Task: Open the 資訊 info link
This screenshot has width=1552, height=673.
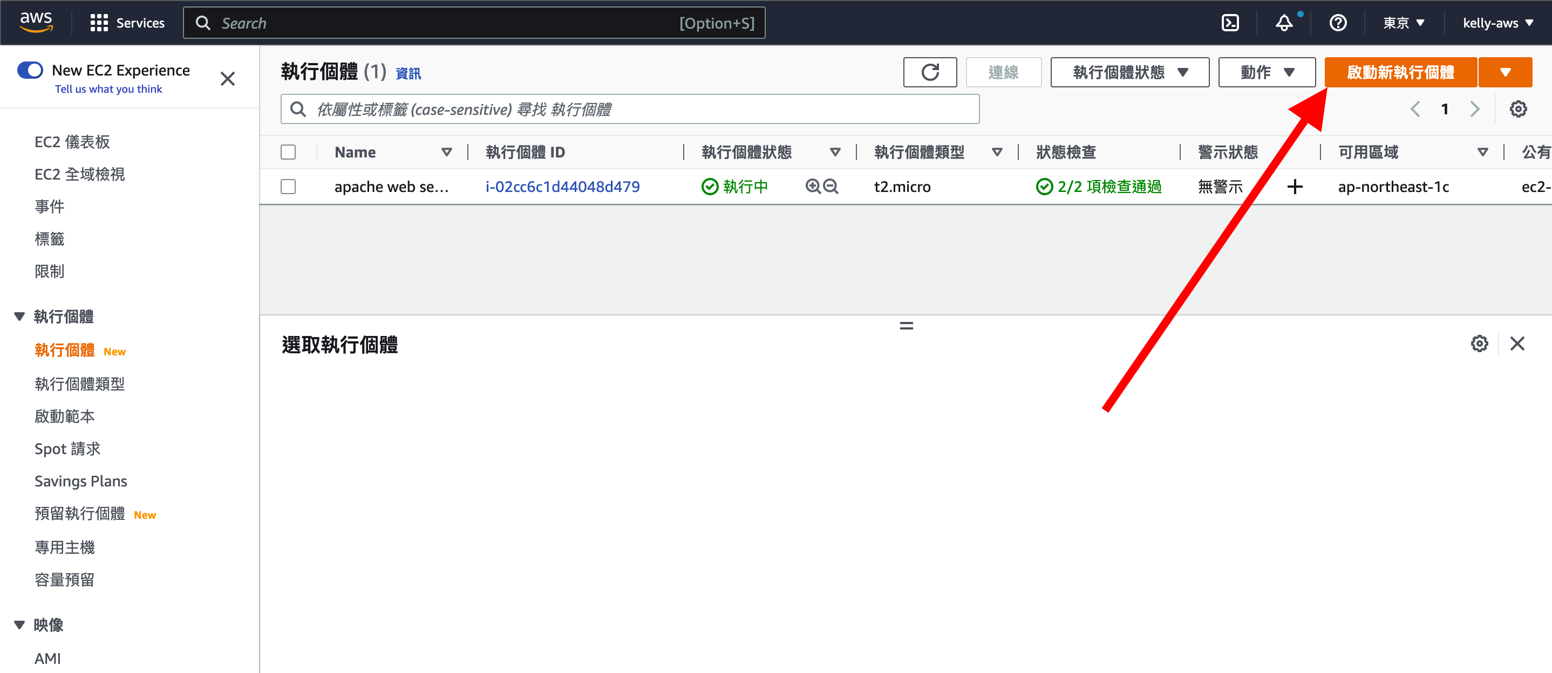Action: [x=408, y=73]
